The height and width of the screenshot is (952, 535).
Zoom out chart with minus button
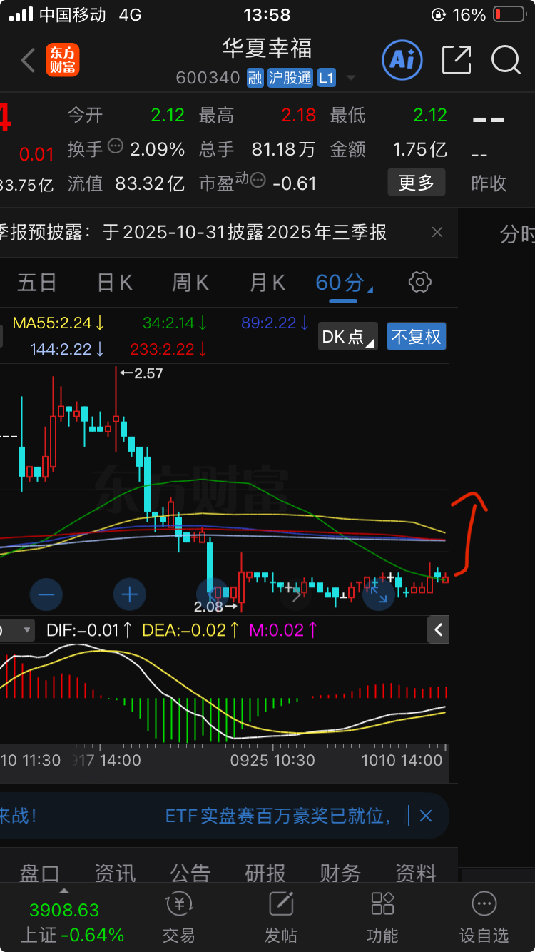(47, 594)
